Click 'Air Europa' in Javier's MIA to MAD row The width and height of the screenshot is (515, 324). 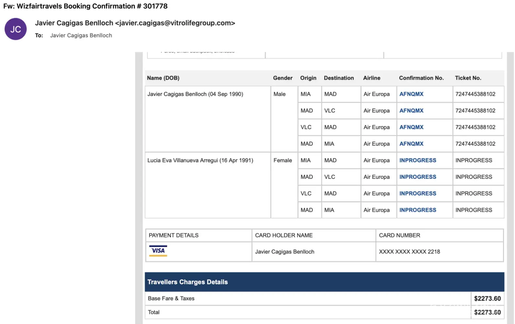[376, 94]
